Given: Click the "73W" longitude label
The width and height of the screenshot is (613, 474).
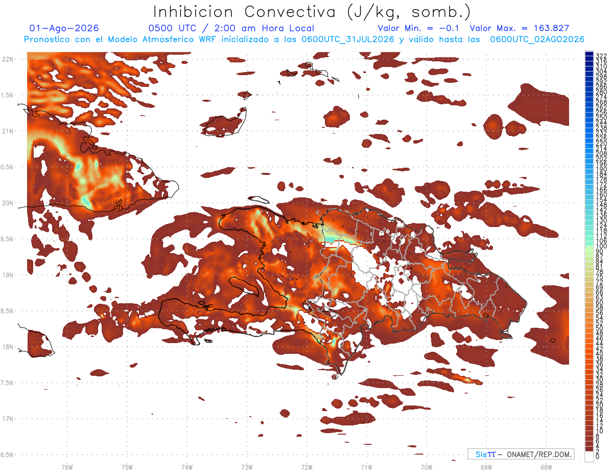Looking at the screenshot, I should tap(247, 467).
